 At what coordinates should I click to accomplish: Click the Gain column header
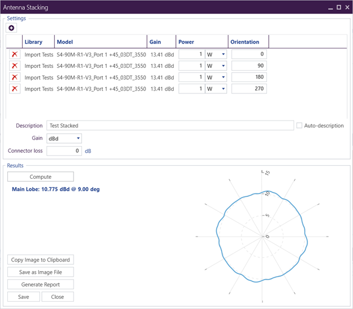coord(161,42)
